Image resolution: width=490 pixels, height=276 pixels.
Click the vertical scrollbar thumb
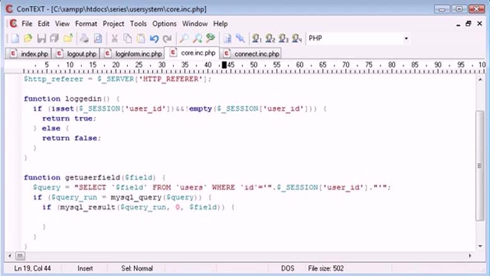[480, 166]
